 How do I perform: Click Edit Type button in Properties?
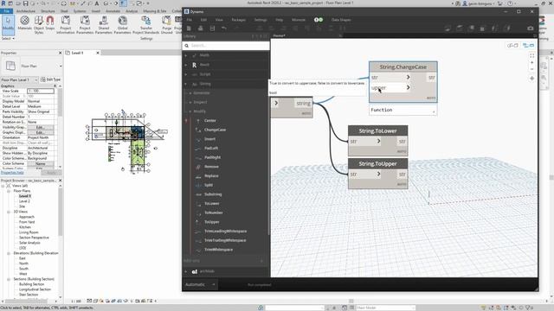click(x=50, y=79)
